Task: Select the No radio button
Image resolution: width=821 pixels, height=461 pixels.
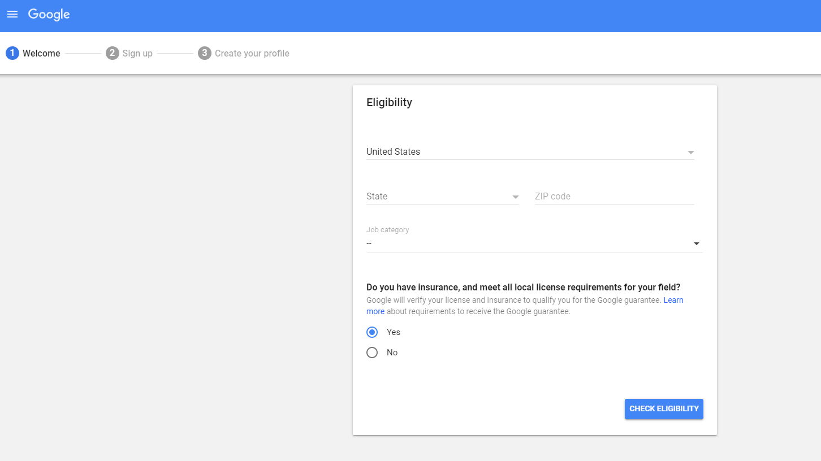Action: pos(372,353)
